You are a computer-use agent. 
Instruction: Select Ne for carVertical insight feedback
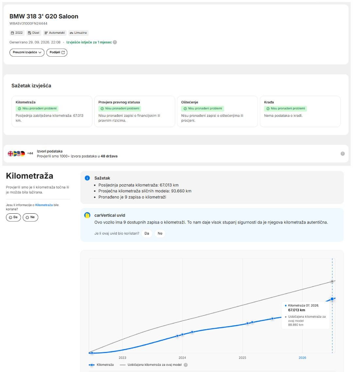160,234
